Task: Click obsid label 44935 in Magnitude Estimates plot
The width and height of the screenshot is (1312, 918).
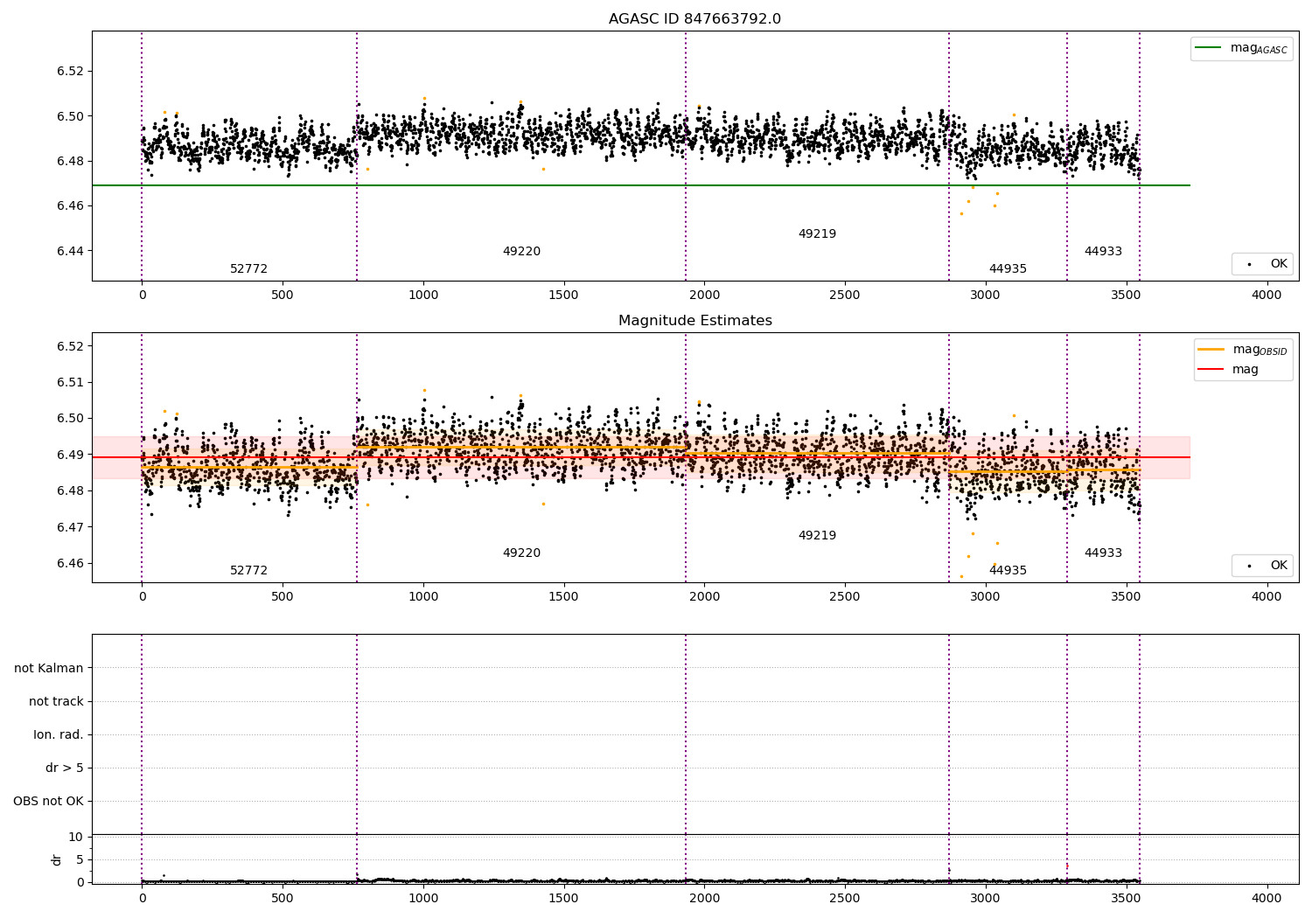Action: 1008,571
